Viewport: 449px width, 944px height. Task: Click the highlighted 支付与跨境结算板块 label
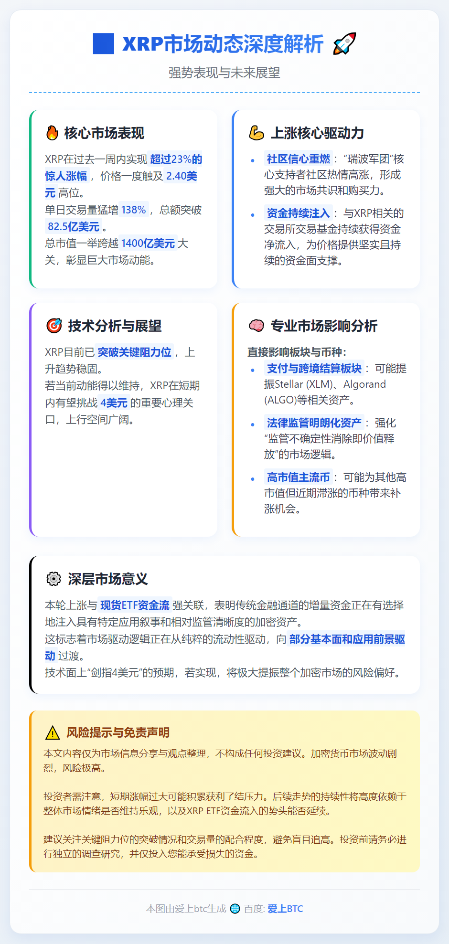pyautogui.click(x=314, y=368)
